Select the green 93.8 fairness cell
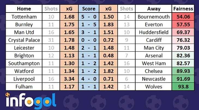 183,87
